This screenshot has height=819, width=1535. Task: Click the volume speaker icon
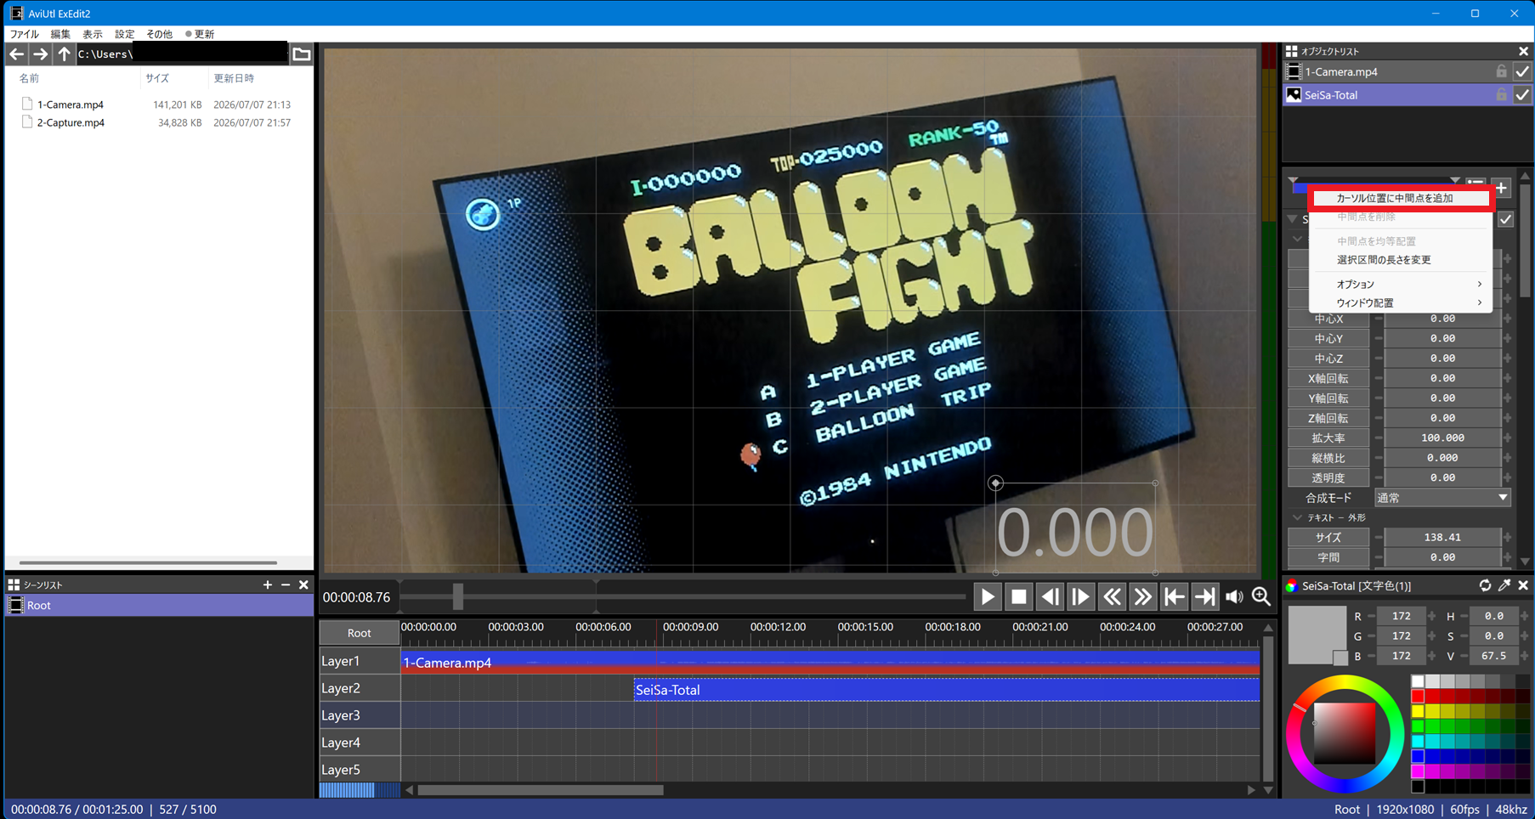pyautogui.click(x=1234, y=597)
